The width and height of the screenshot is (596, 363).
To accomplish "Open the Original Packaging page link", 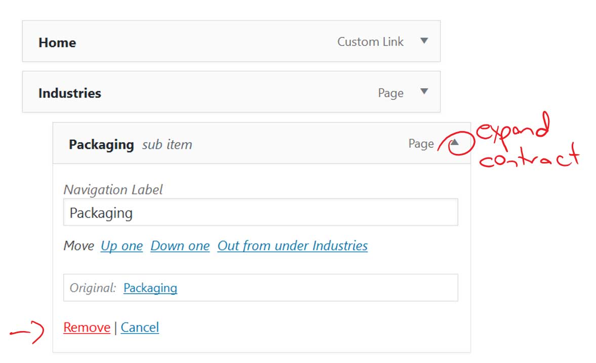I will (x=150, y=288).
